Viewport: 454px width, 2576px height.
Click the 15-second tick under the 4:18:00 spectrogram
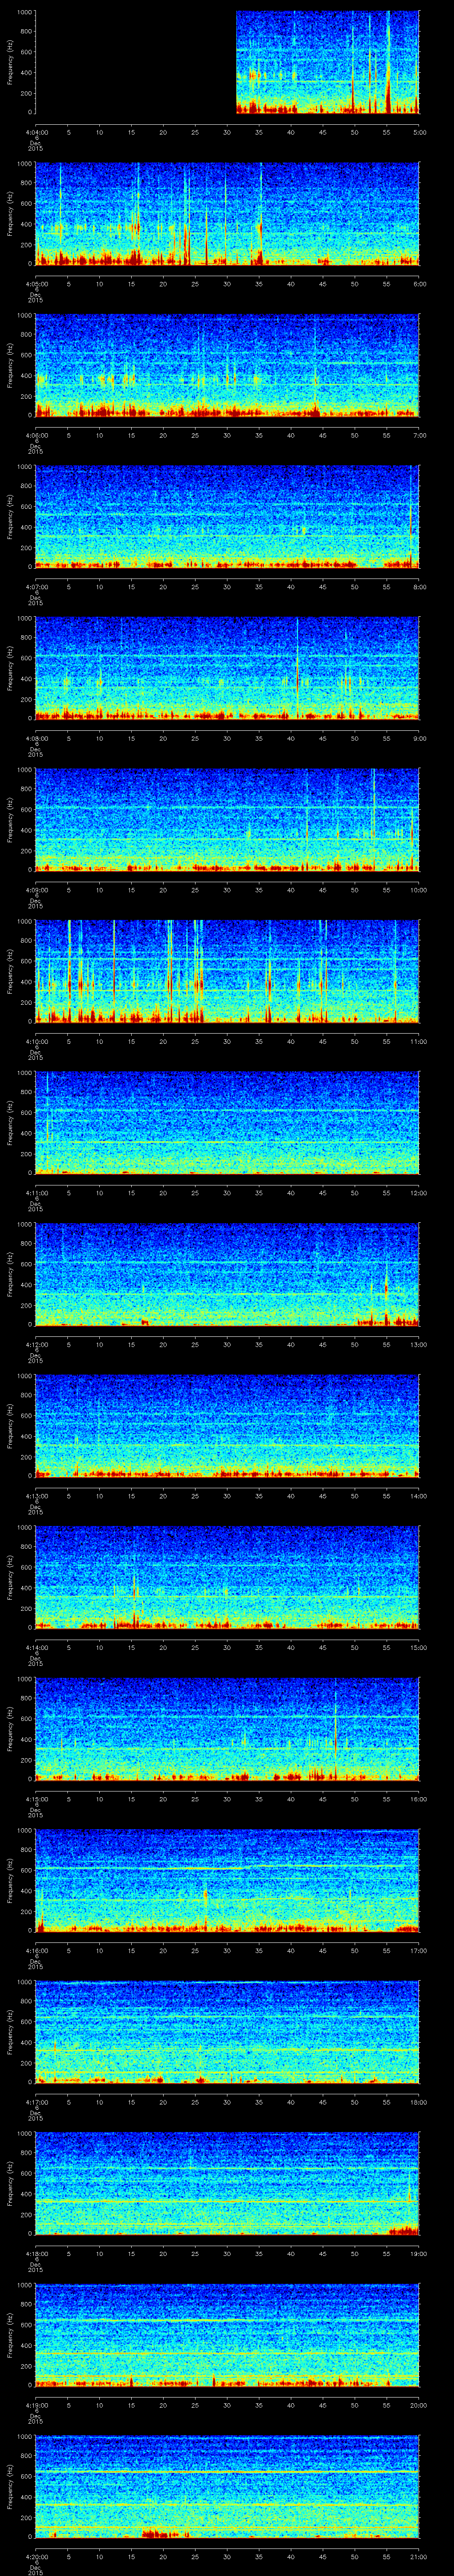pyautogui.click(x=132, y=2253)
